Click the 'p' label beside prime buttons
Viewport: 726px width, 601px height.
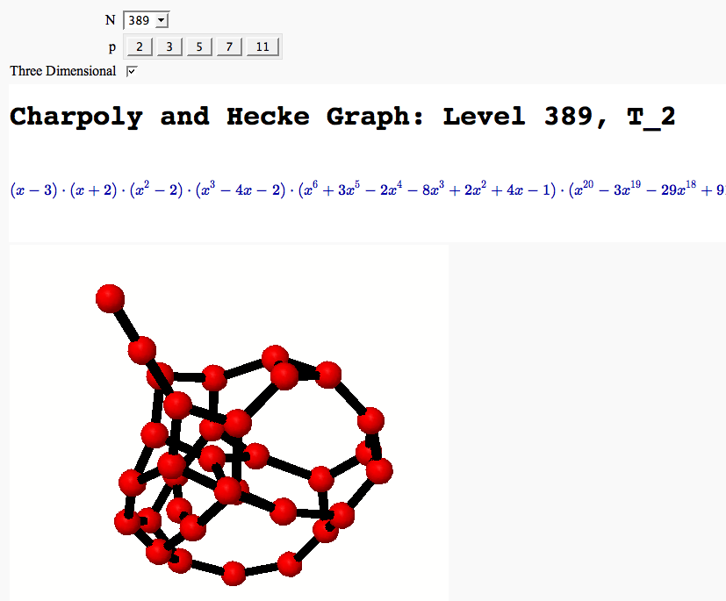point(111,47)
